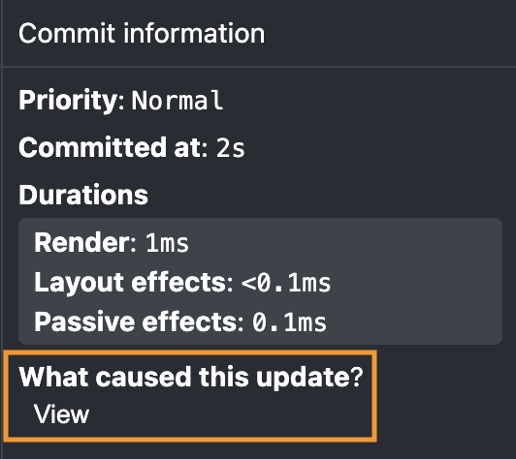Click blank space right of View link

click(x=231, y=414)
